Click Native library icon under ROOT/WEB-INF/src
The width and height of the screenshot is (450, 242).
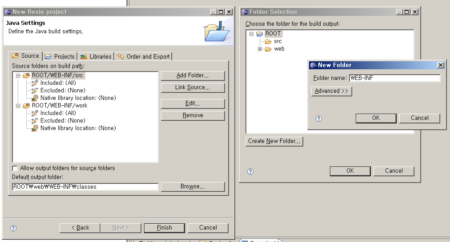click(35, 98)
